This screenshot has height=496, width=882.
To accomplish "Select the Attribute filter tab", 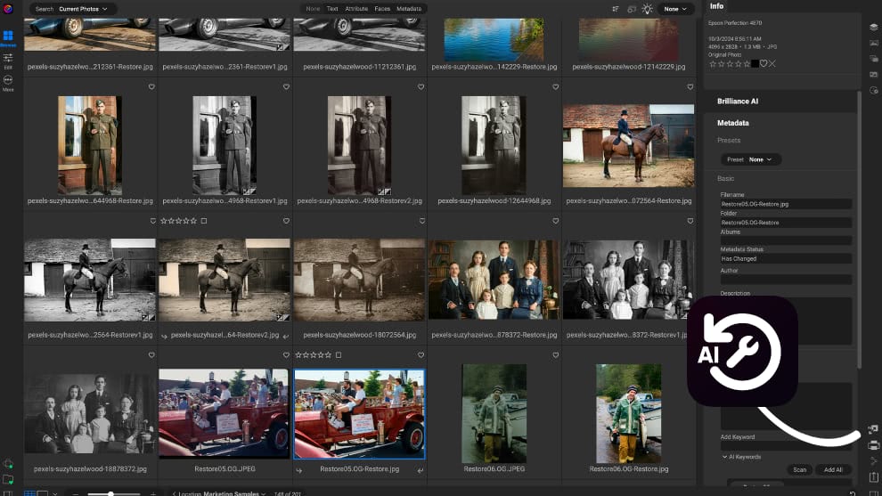I will pyautogui.click(x=356, y=8).
